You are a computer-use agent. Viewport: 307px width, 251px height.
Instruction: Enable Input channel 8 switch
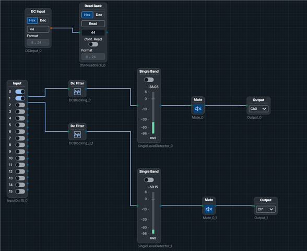(x=20, y=145)
